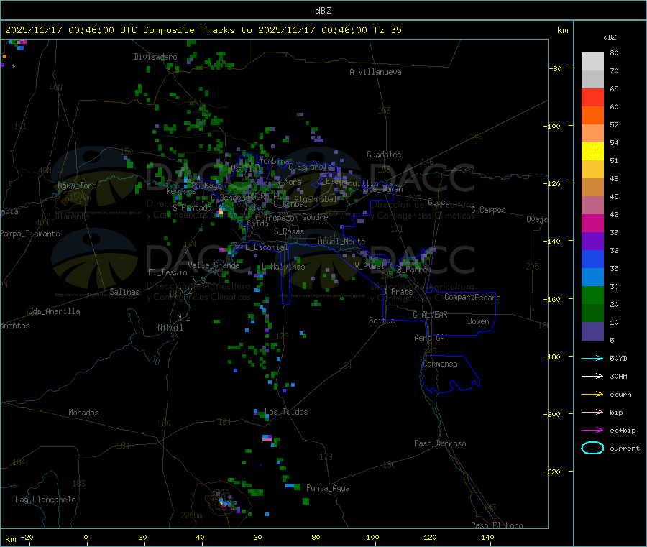Click the 'Agua_Toro' map label
Image resolution: width=647 pixels, height=547 pixels.
coord(77,185)
